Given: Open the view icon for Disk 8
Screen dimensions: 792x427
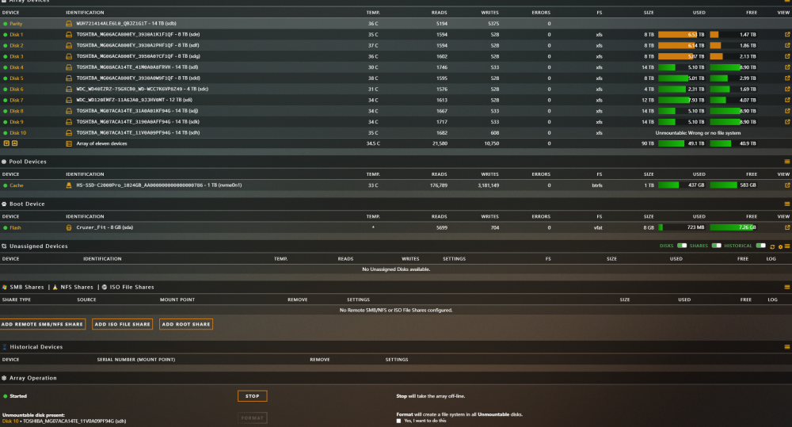Looking at the screenshot, I should coord(787,111).
